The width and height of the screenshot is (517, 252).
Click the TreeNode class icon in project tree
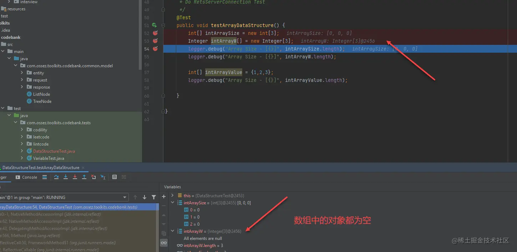29,101
